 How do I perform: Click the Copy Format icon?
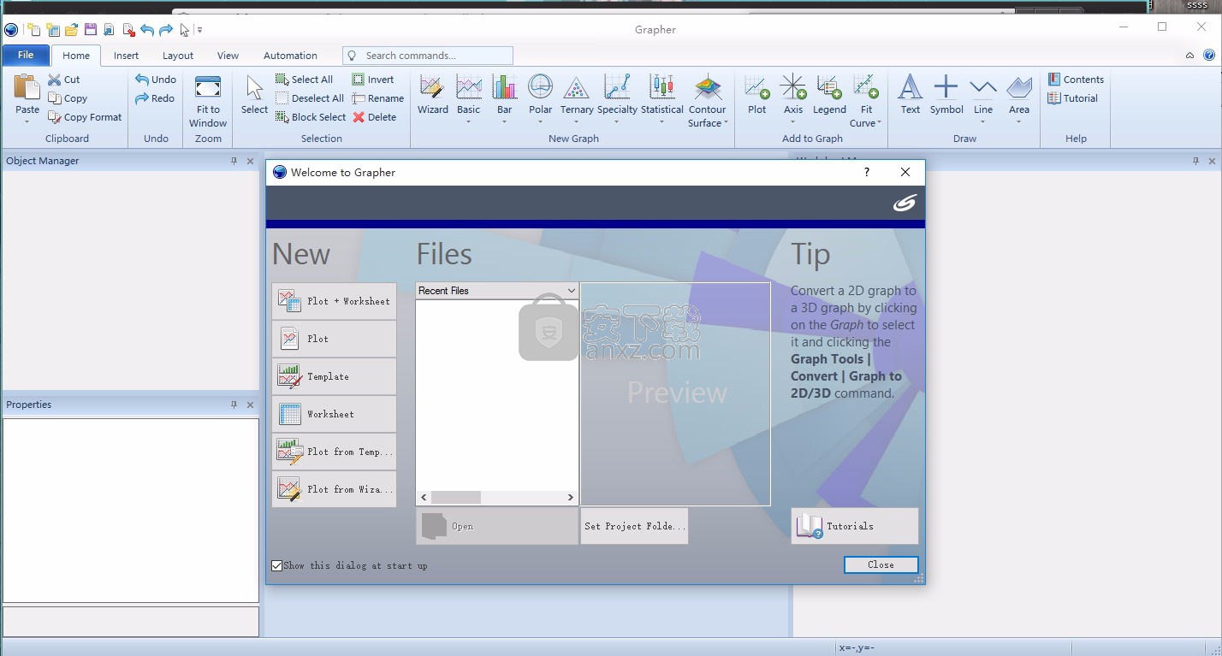[55, 117]
